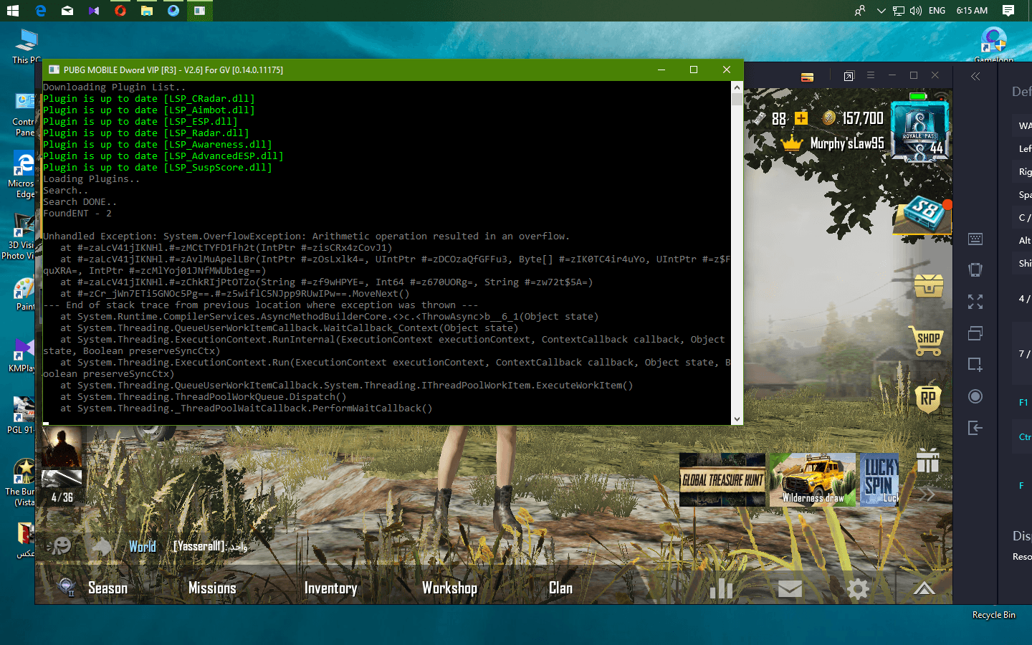Screen dimensions: 1032x645
Task: Open the statistics bar chart icon
Action: tap(721, 589)
